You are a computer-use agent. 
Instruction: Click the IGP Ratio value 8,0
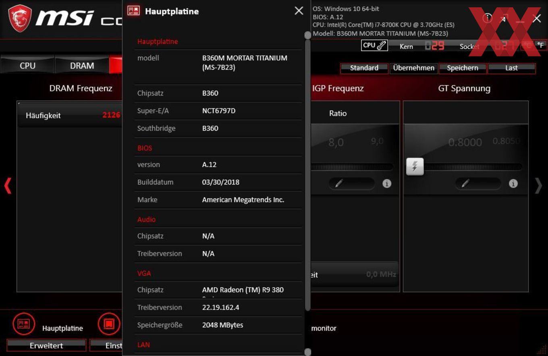336,143
